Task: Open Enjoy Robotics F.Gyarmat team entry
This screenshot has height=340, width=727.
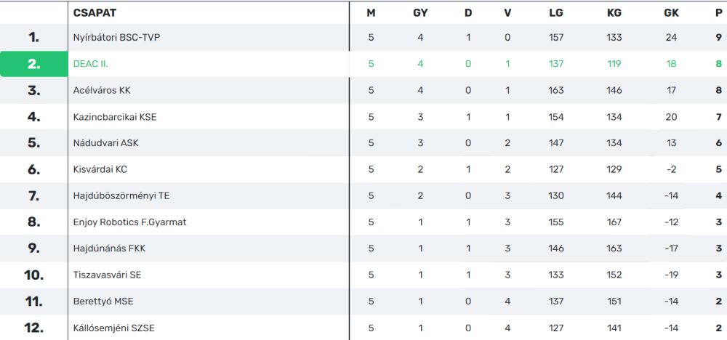Action: (x=129, y=222)
